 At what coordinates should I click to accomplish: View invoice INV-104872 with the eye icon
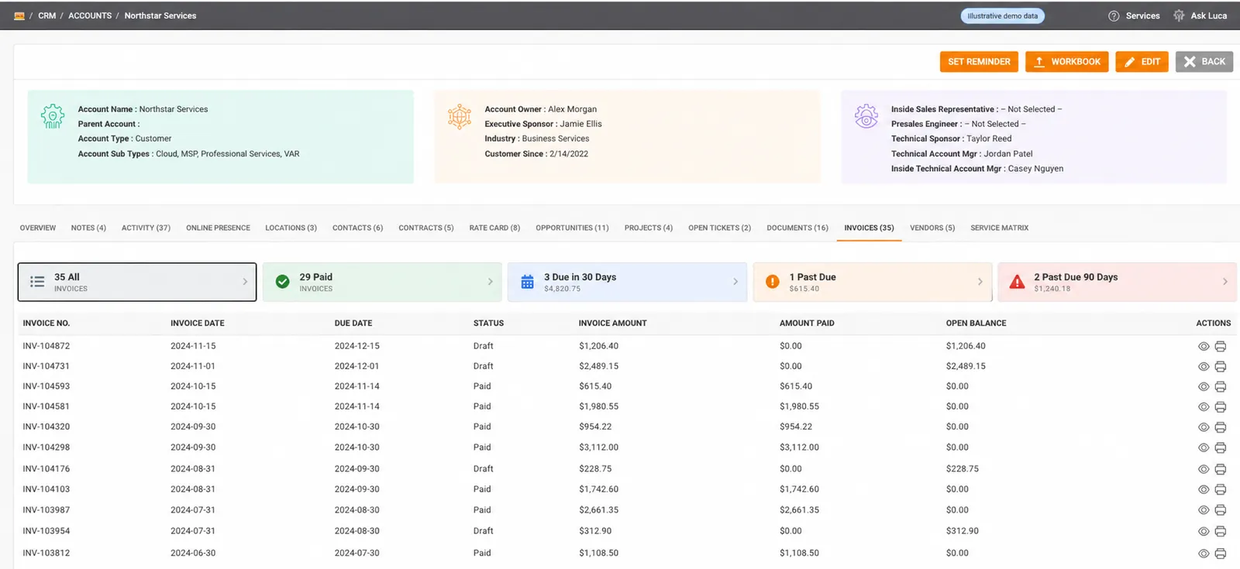click(1204, 347)
